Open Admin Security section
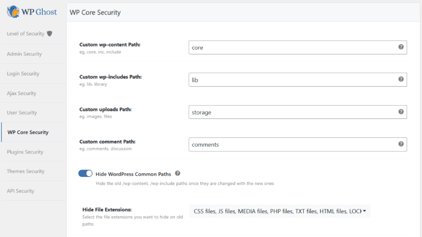Image resolution: width=422 pixels, height=237 pixels. pos(24,54)
